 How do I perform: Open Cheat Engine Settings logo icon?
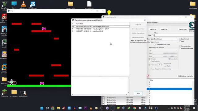(x=192, y=26)
